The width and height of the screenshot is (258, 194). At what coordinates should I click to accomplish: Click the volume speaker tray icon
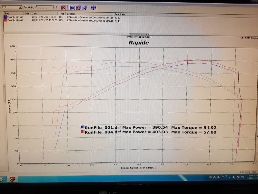(x=234, y=177)
